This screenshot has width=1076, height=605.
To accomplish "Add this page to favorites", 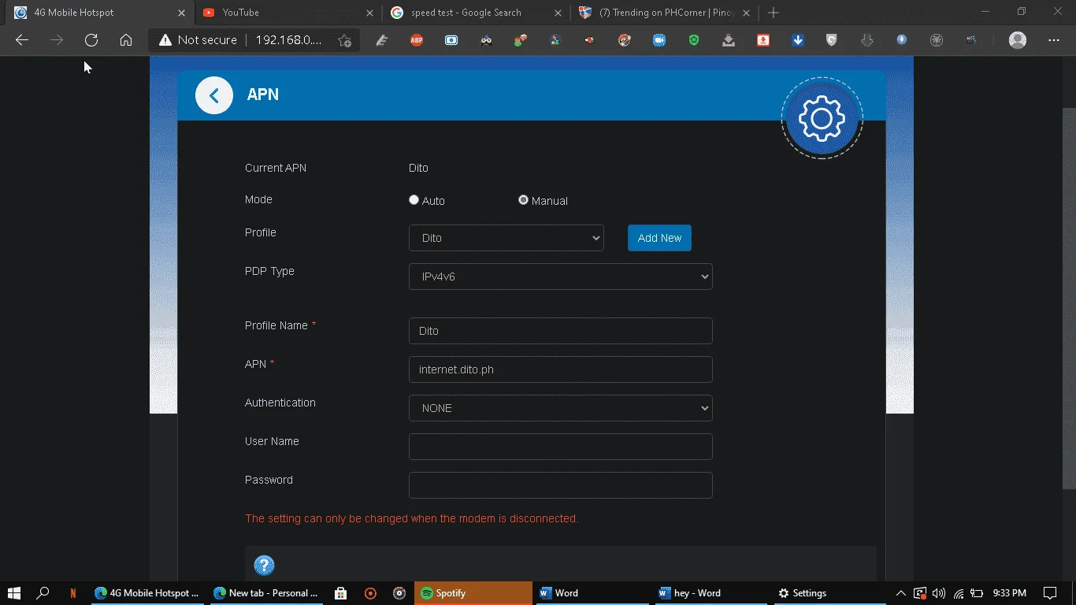I will tap(344, 40).
